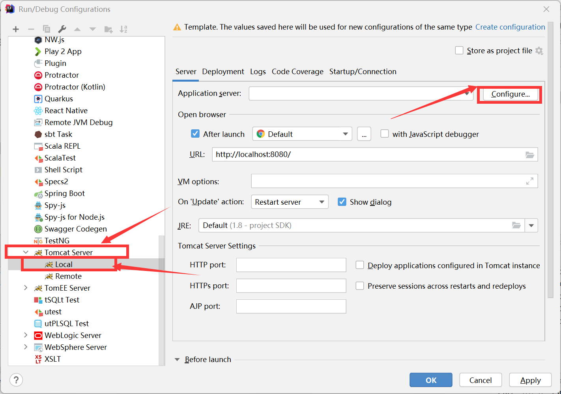Screen dimensions: 561x394
Task: Switch to the Startup/Connection tab
Action: 363,72
